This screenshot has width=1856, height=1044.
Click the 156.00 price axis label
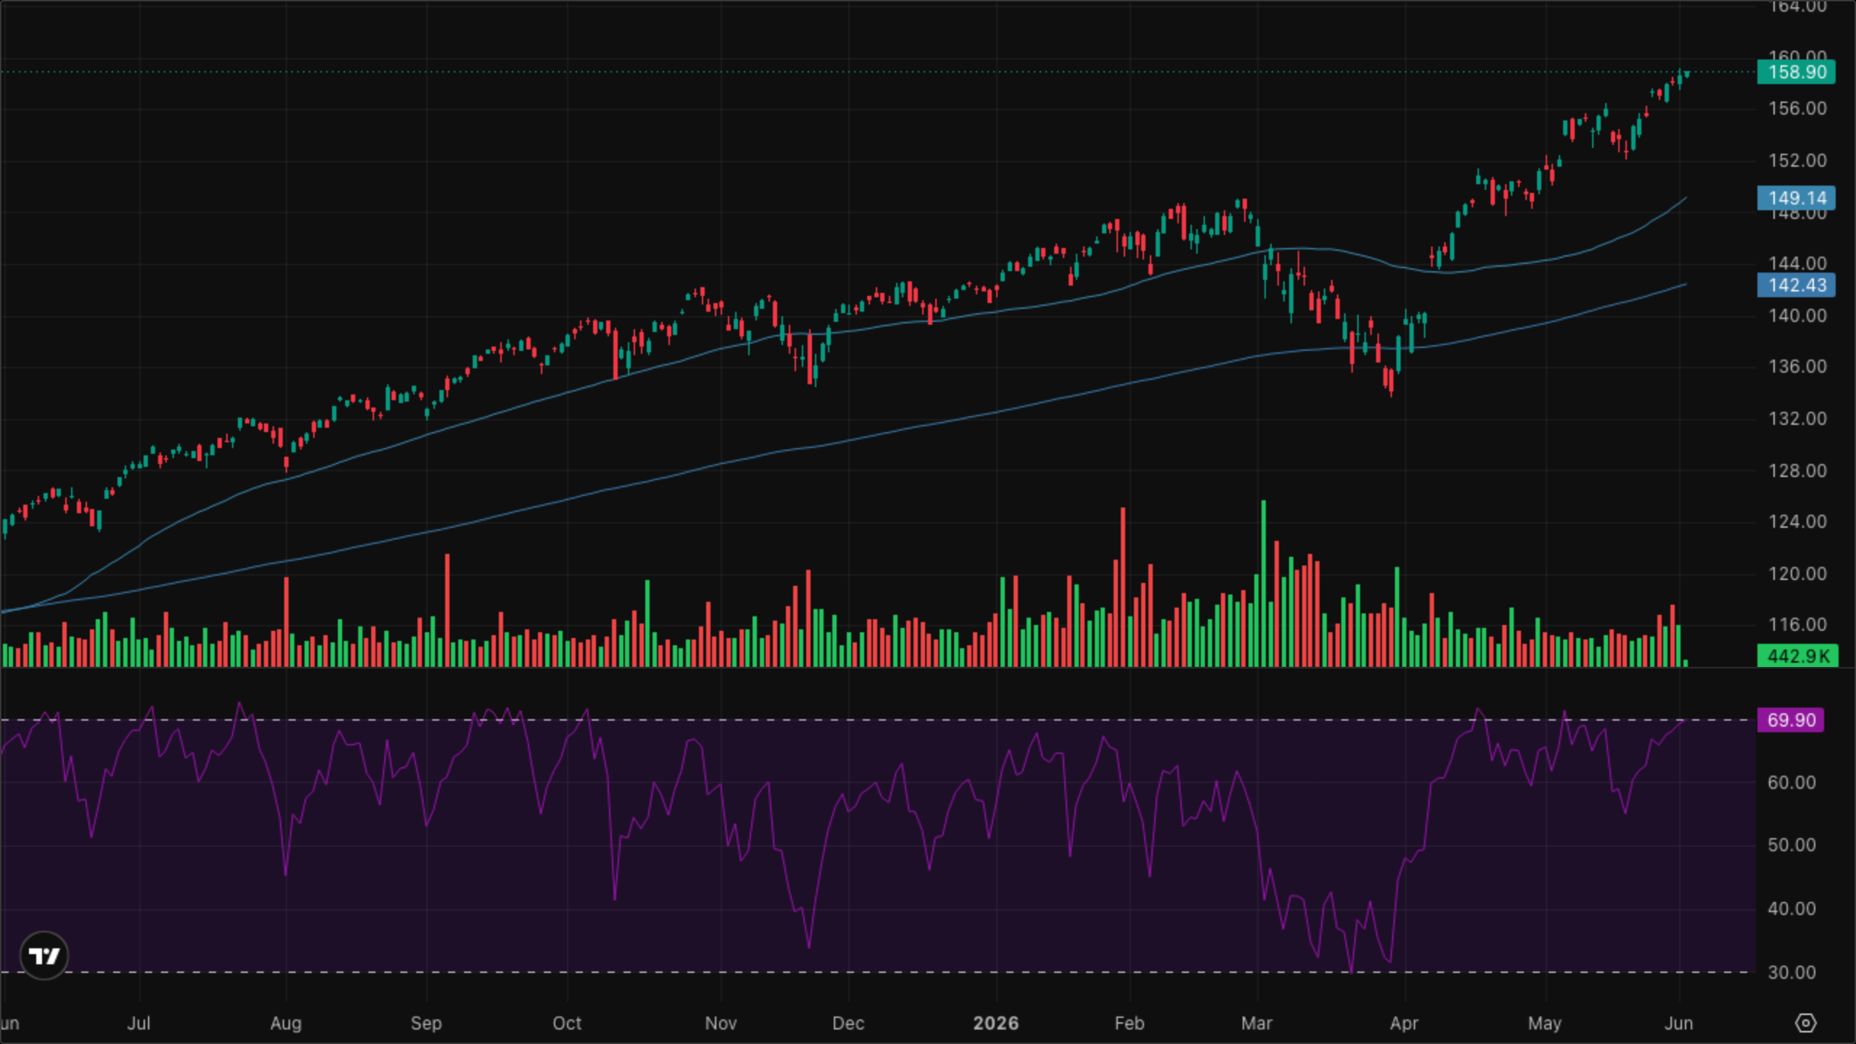pos(1797,109)
